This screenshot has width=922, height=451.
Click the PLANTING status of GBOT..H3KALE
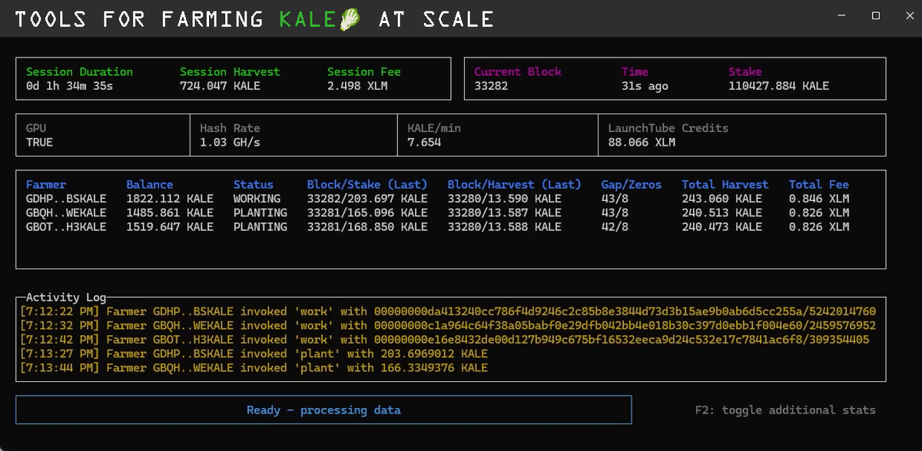260,227
